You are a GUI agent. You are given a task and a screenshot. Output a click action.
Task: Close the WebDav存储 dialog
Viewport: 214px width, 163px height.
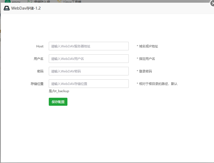pos(212,3)
